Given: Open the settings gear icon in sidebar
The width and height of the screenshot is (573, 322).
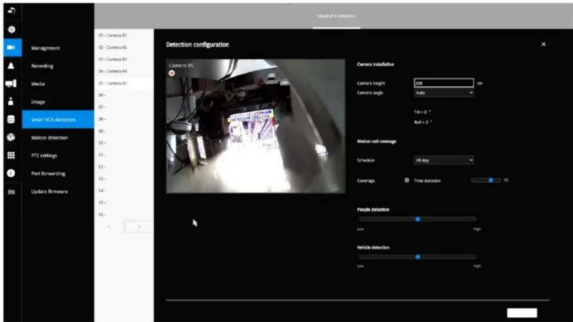Looking at the screenshot, I should [x=10, y=28].
